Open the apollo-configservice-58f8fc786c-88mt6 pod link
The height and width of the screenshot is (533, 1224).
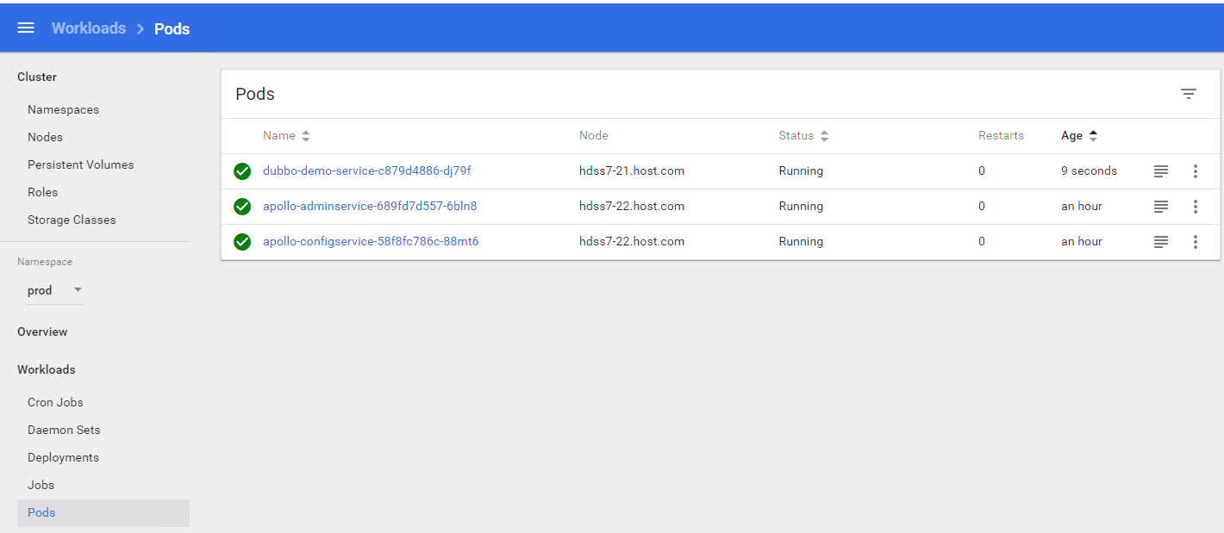371,242
